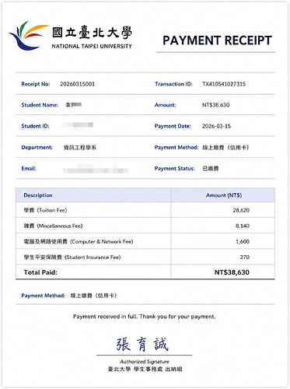The width and height of the screenshot is (290, 389).
Task: Click the 'Student Name:' label
Action: tap(40, 105)
